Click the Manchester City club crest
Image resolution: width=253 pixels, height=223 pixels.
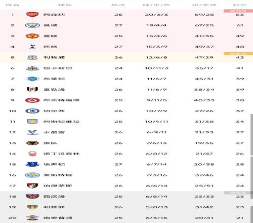point(32,25)
